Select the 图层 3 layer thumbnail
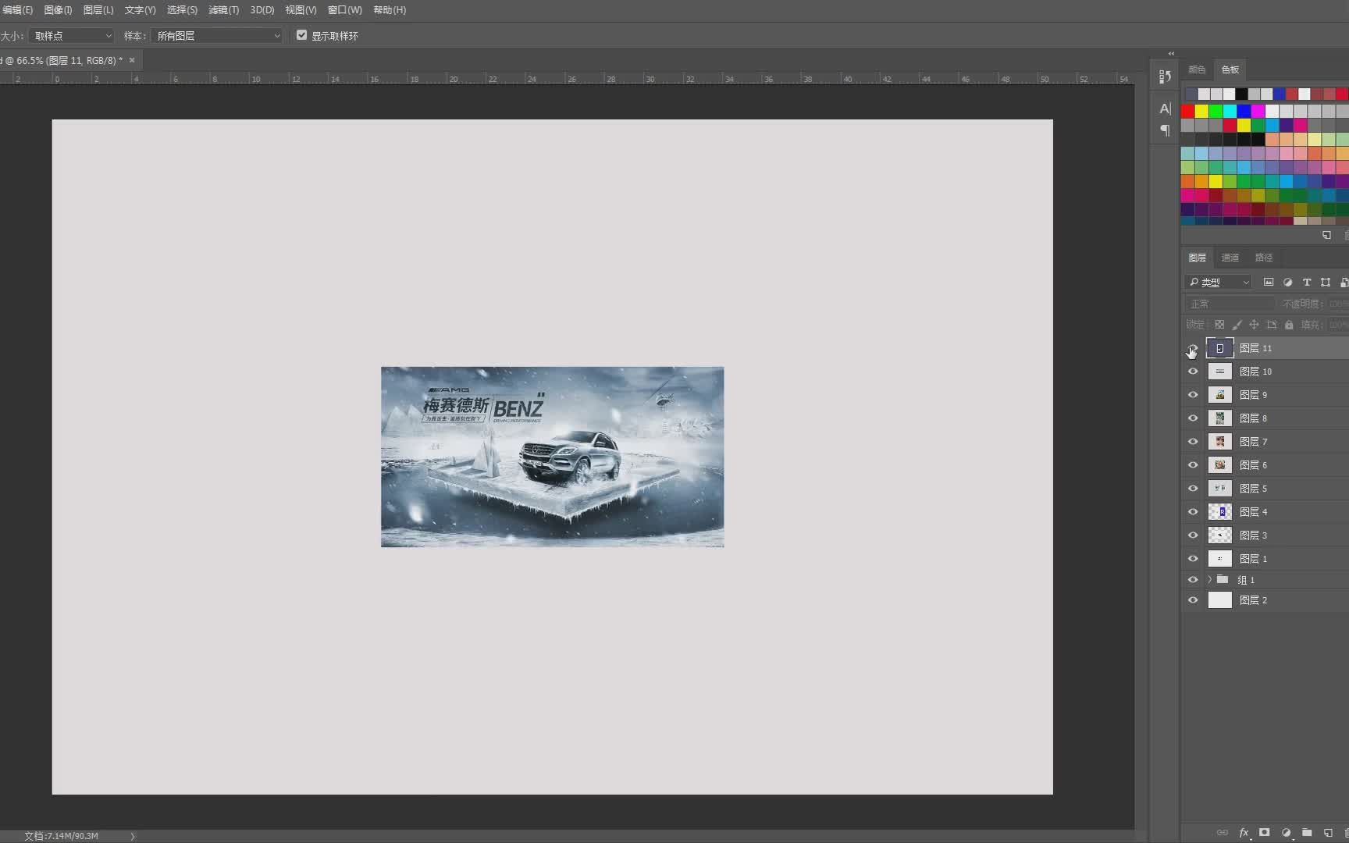Screen dimensions: 1349x843 (x=1219, y=535)
